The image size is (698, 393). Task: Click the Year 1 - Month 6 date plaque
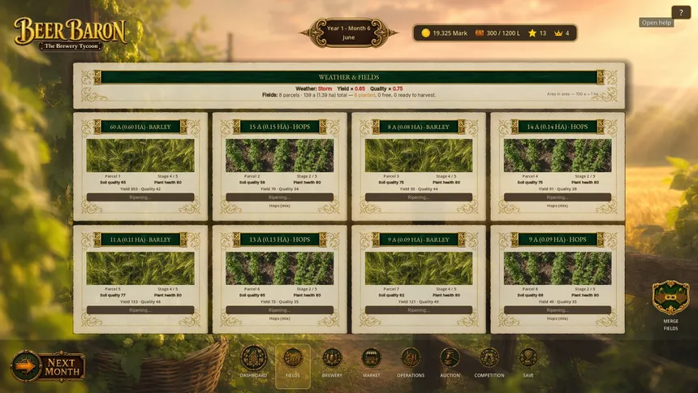pyautogui.click(x=348, y=32)
